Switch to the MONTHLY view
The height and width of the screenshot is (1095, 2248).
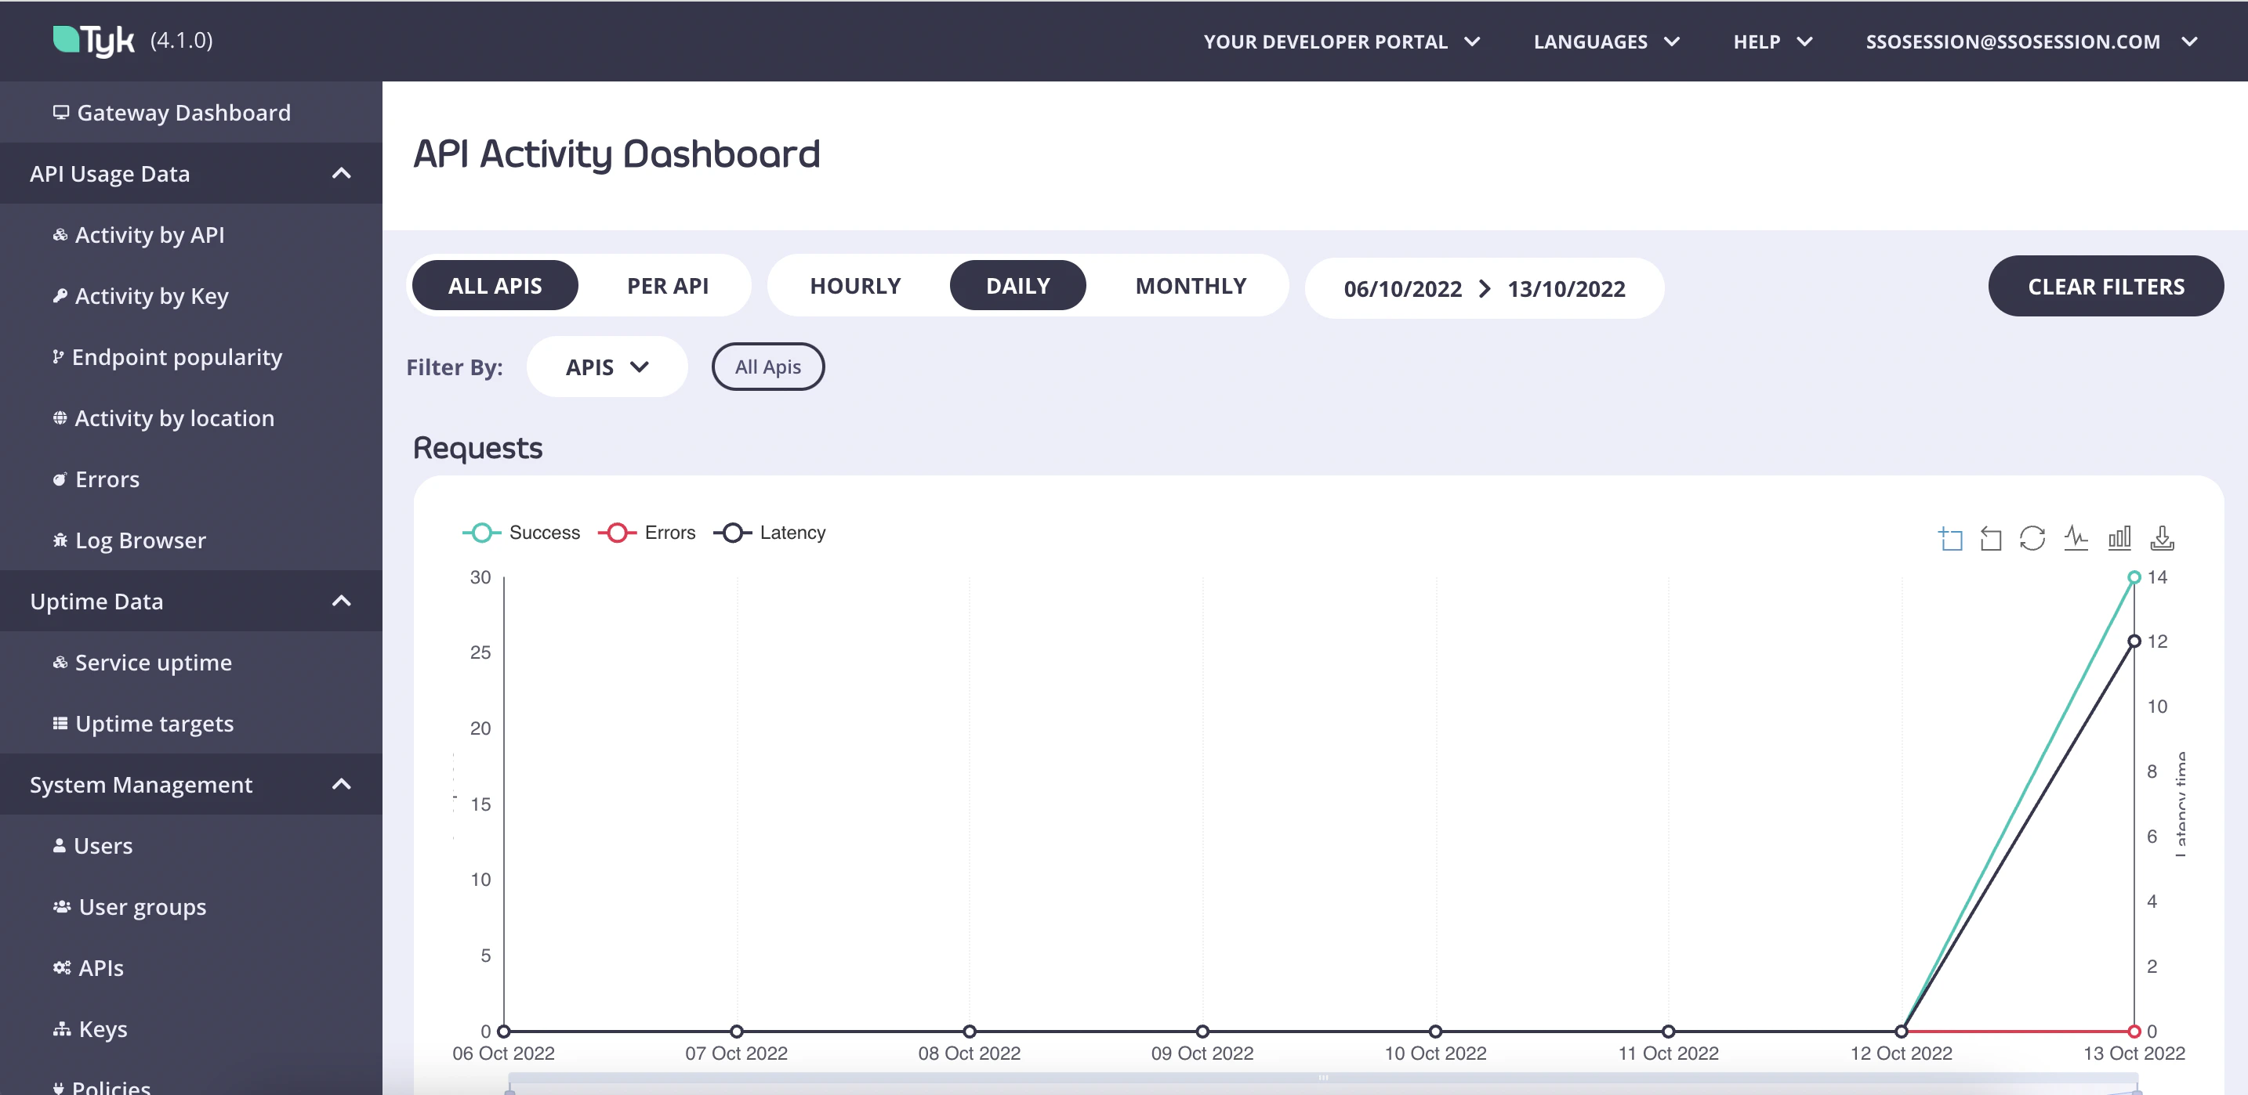click(x=1191, y=285)
